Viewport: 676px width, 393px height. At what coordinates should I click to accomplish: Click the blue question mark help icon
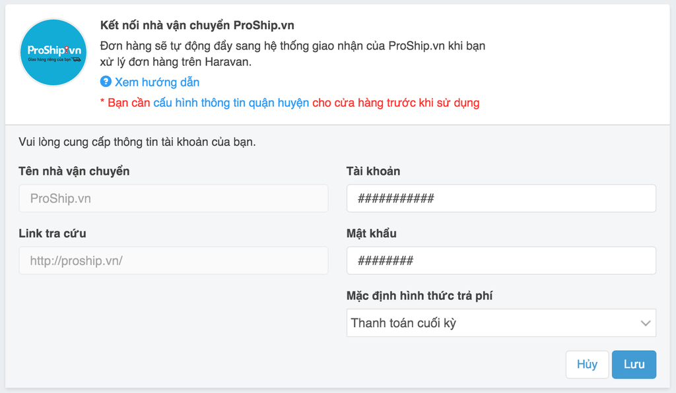106,81
